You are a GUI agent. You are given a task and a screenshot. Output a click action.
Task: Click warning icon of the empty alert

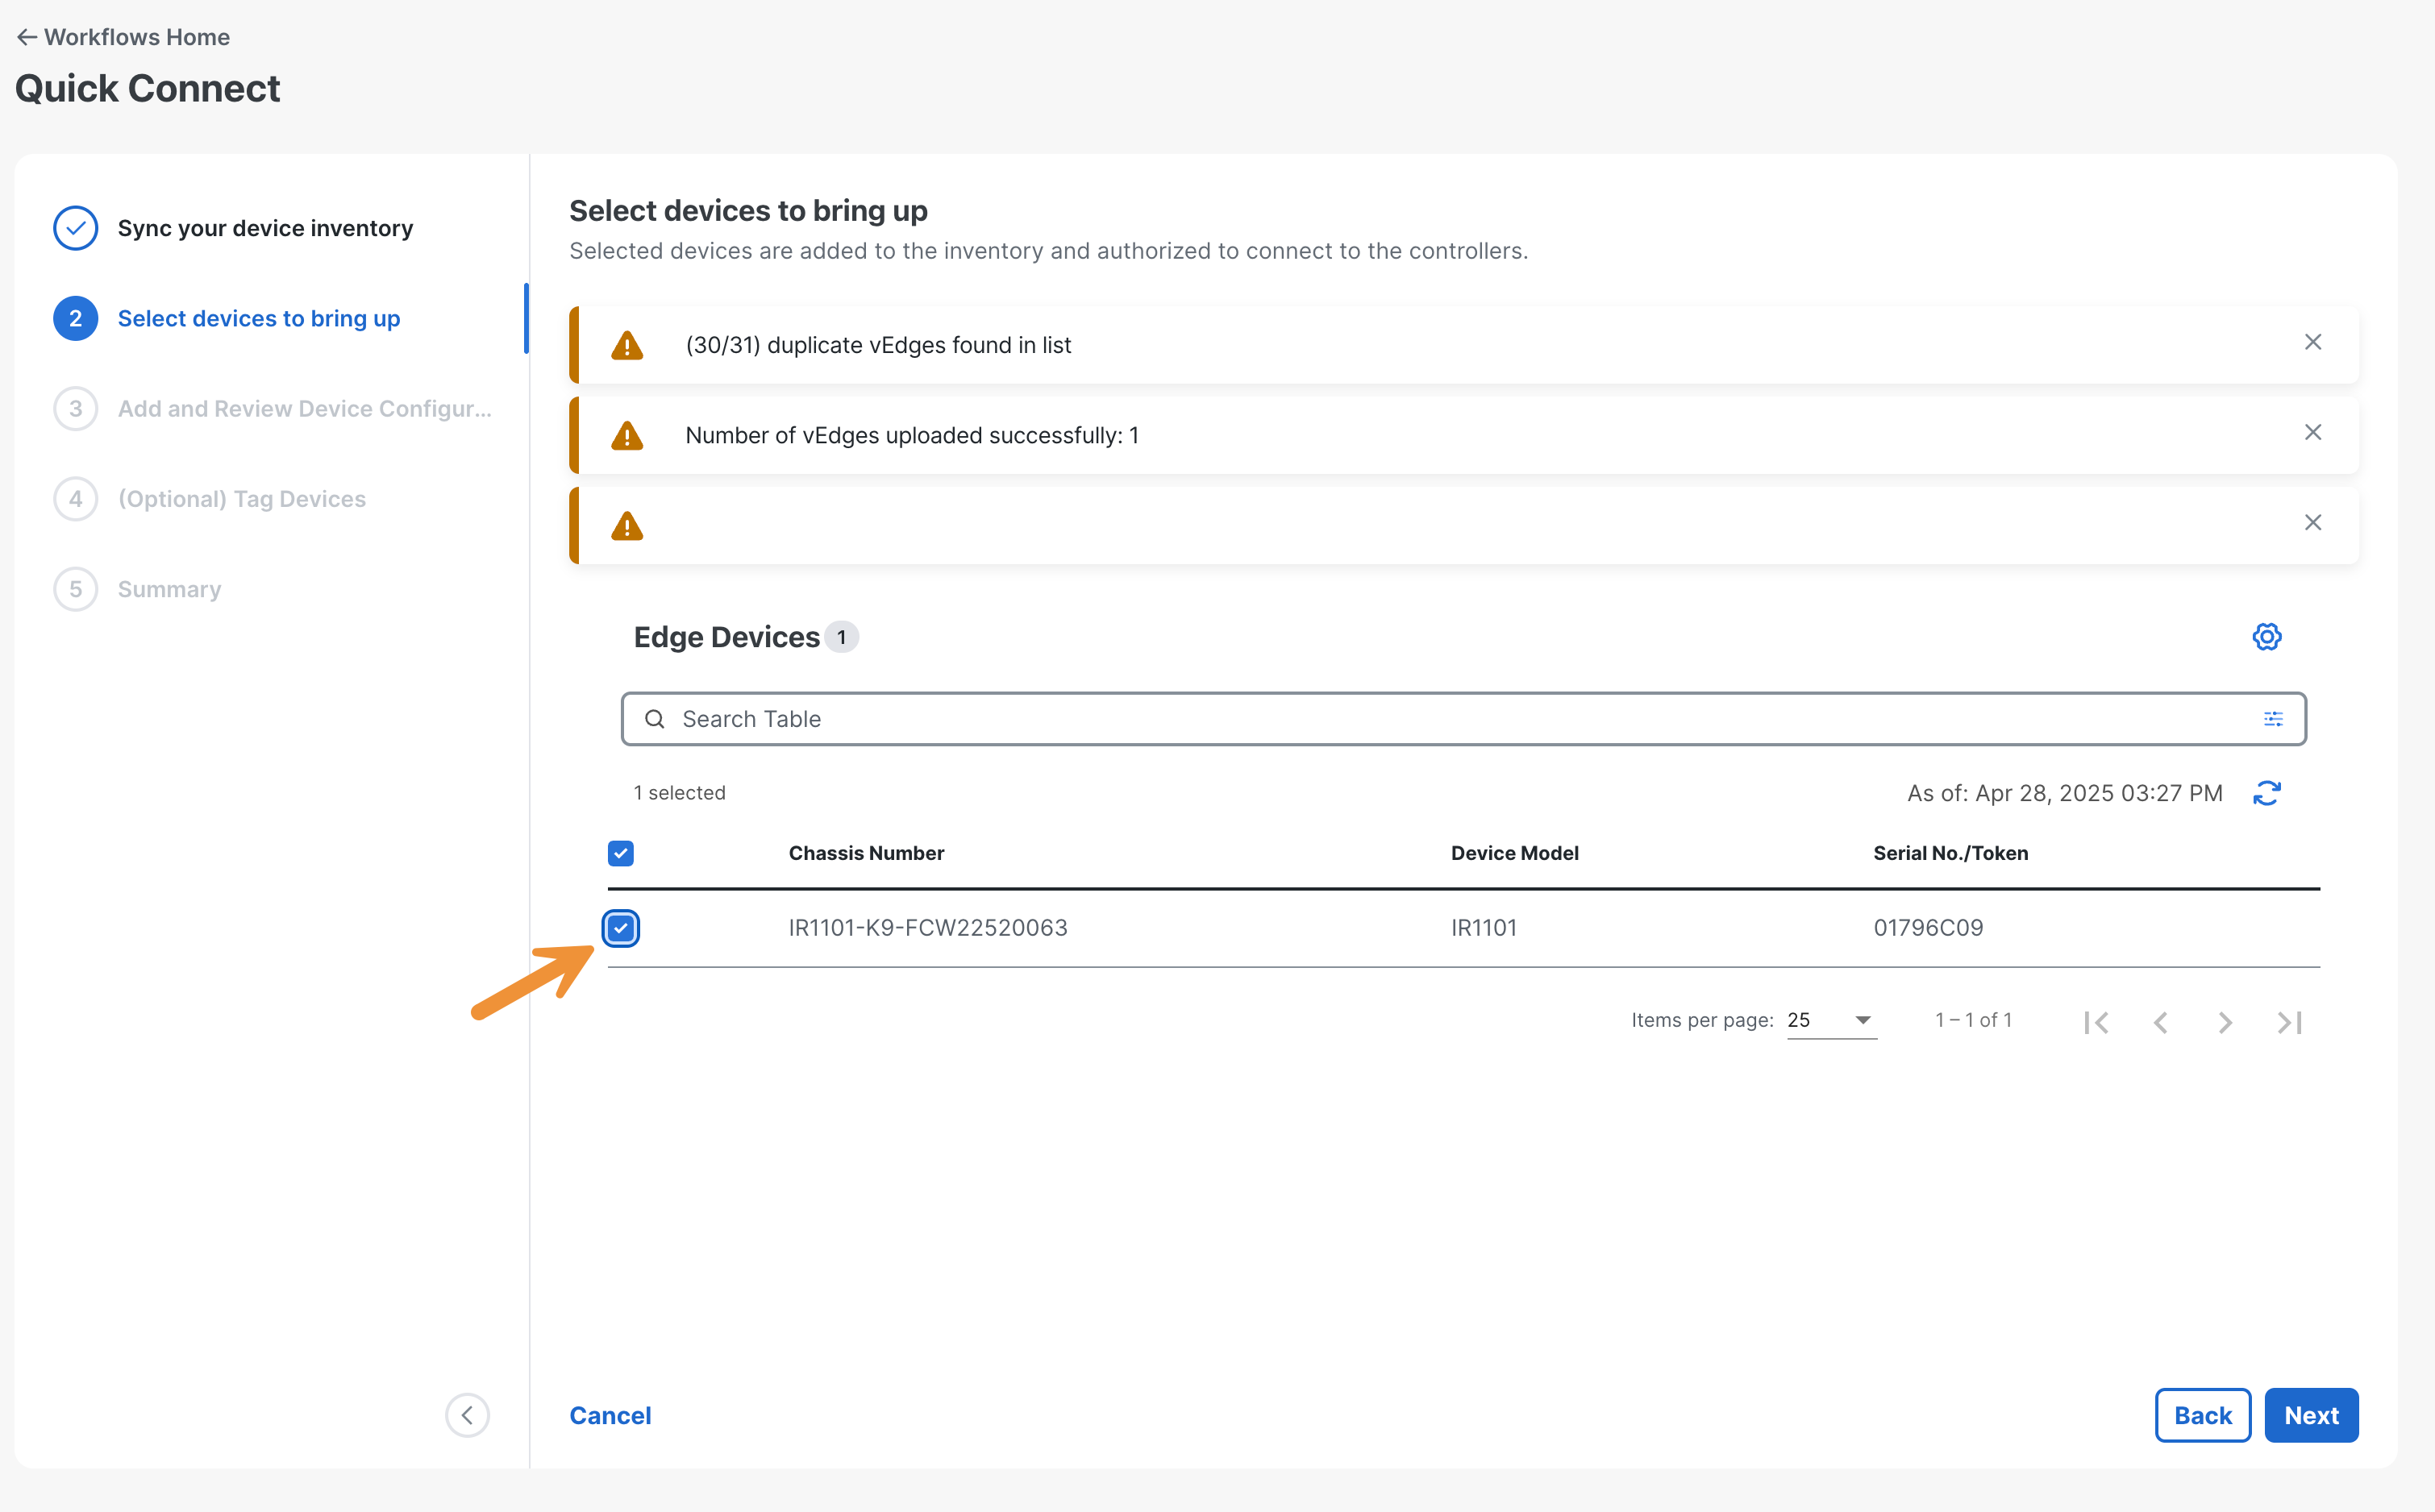click(627, 525)
